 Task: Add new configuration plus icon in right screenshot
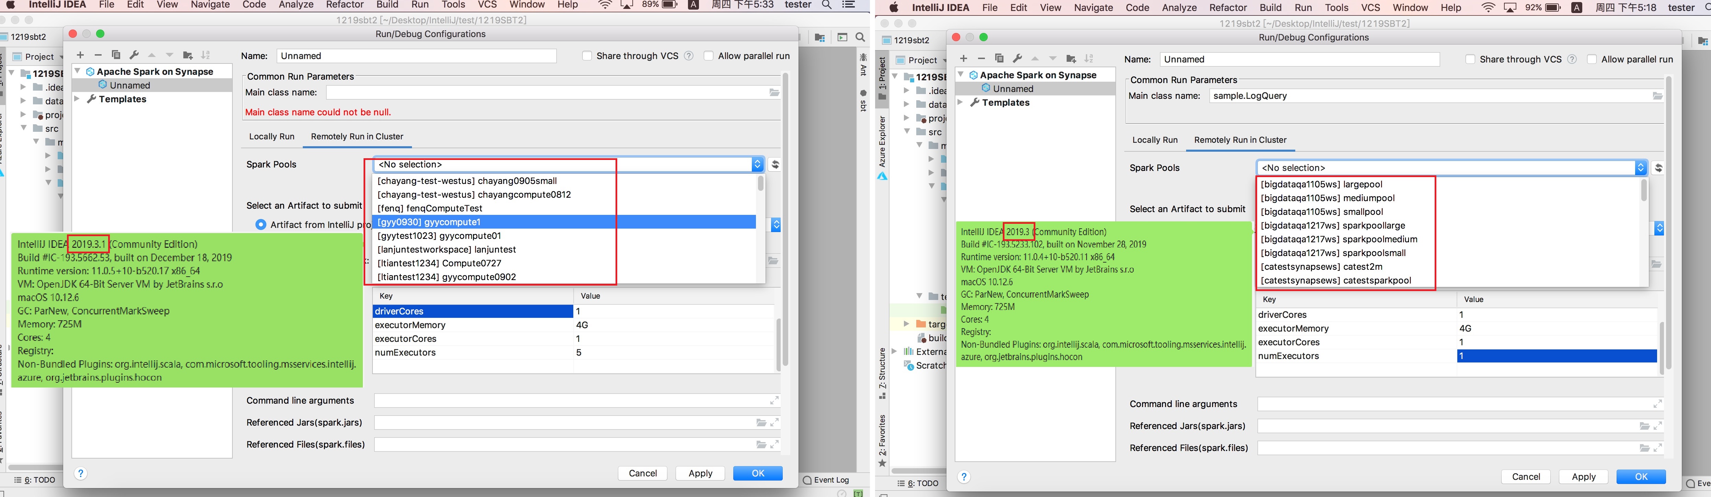(964, 58)
